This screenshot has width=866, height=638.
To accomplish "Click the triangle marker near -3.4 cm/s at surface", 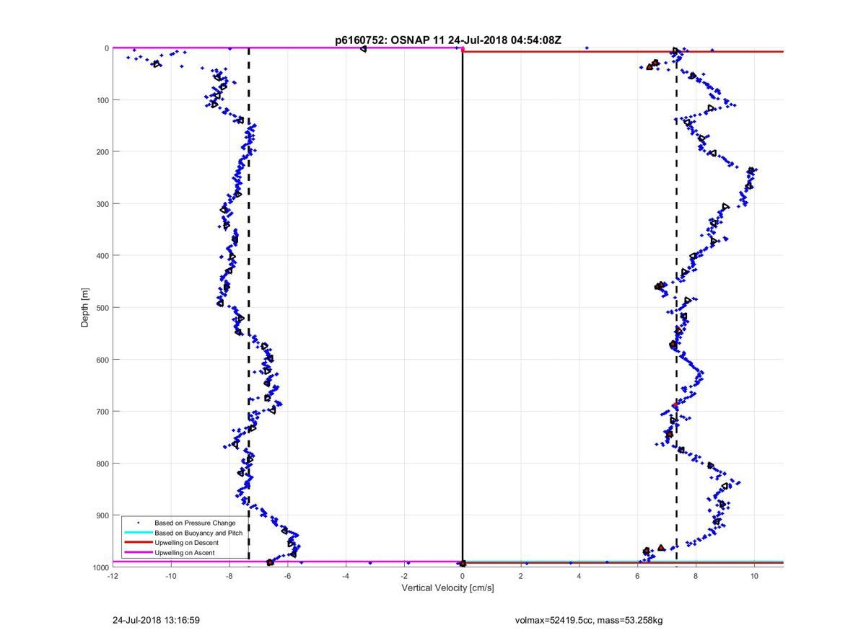I will (363, 48).
